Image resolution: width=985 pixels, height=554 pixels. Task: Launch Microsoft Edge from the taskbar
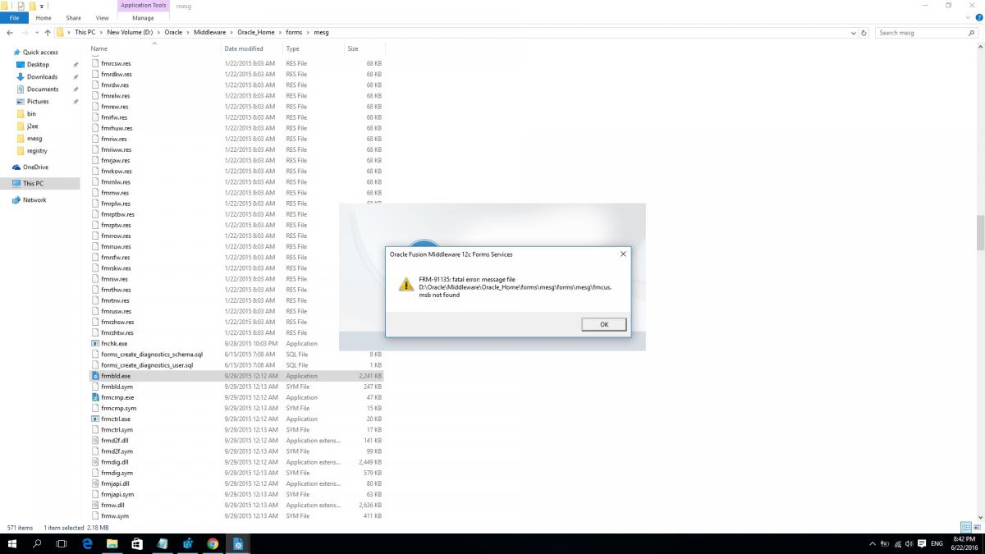[x=87, y=543]
